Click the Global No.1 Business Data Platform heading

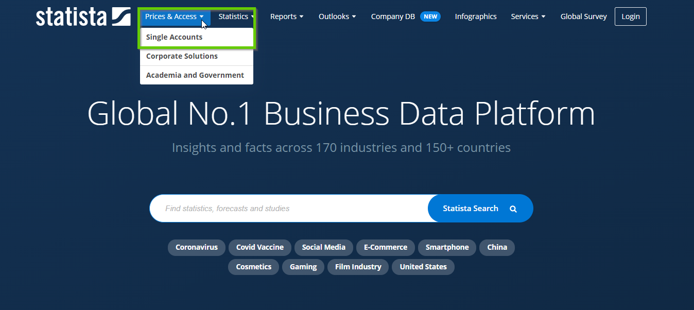click(x=341, y=113)
